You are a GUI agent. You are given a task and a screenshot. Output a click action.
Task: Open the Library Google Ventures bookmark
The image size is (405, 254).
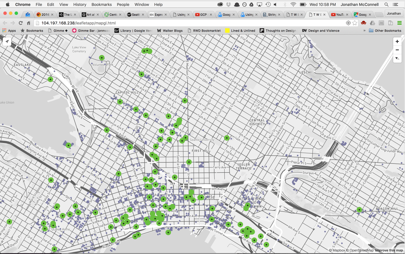coord(133,31)
